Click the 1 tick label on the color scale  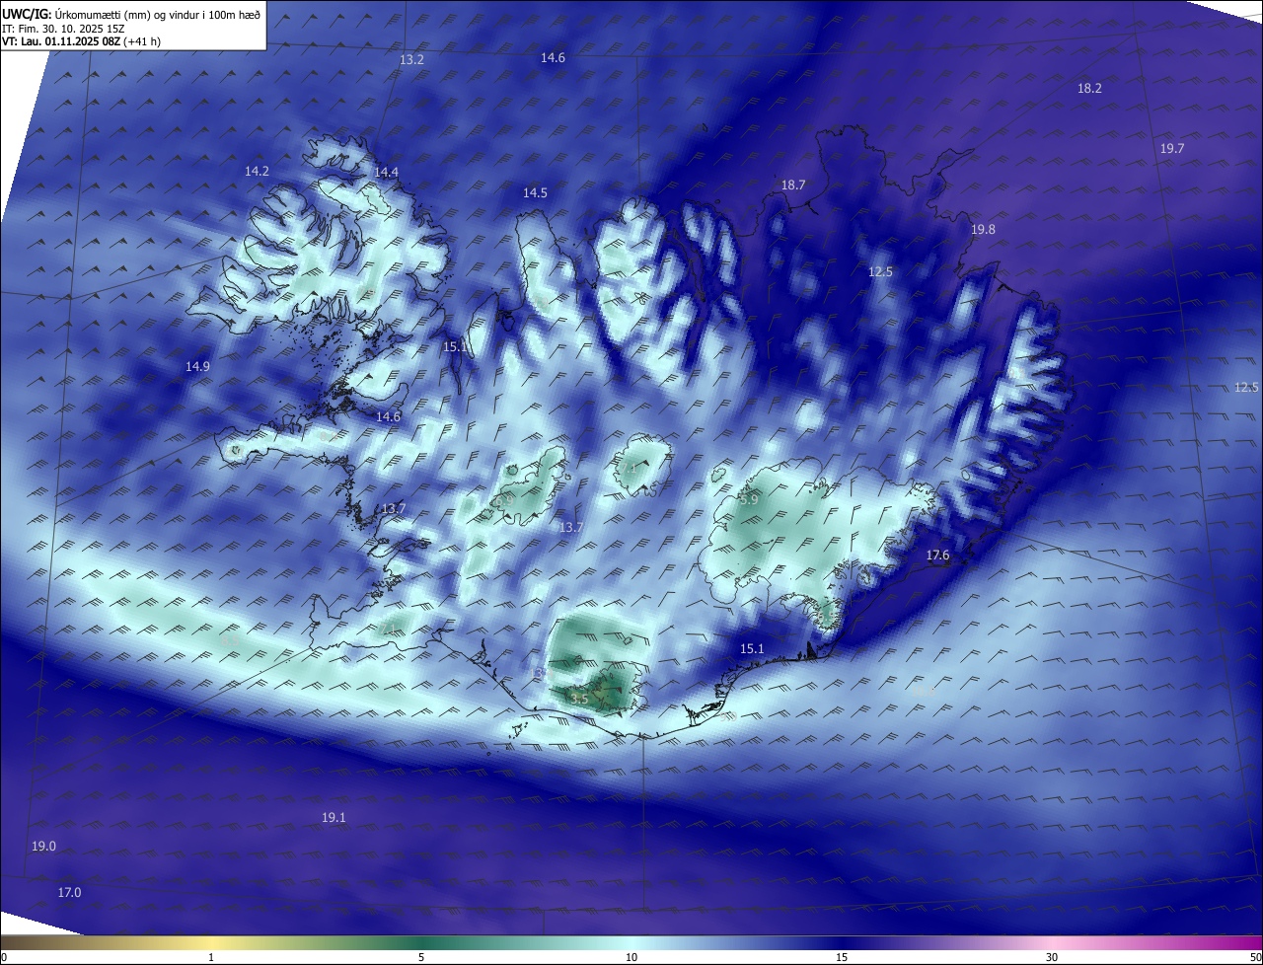click(211, 957)
